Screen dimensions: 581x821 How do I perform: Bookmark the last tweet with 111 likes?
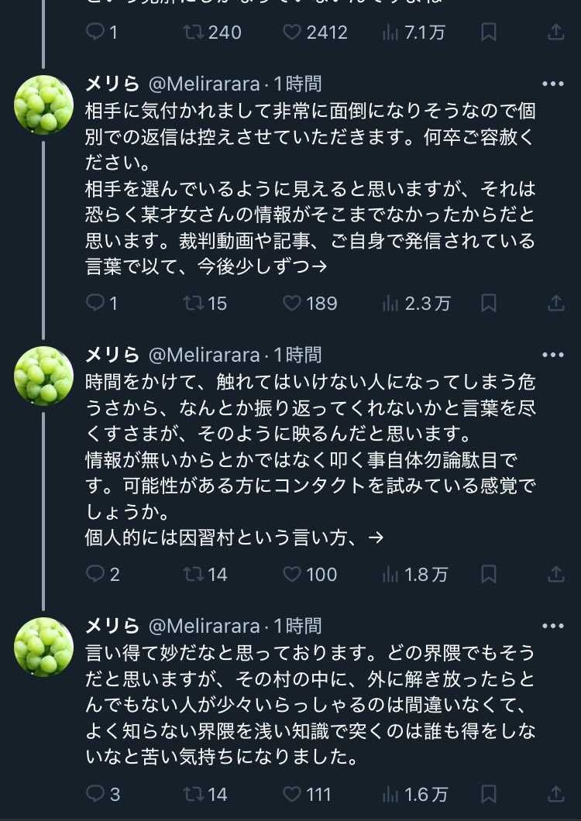[489, 794]
